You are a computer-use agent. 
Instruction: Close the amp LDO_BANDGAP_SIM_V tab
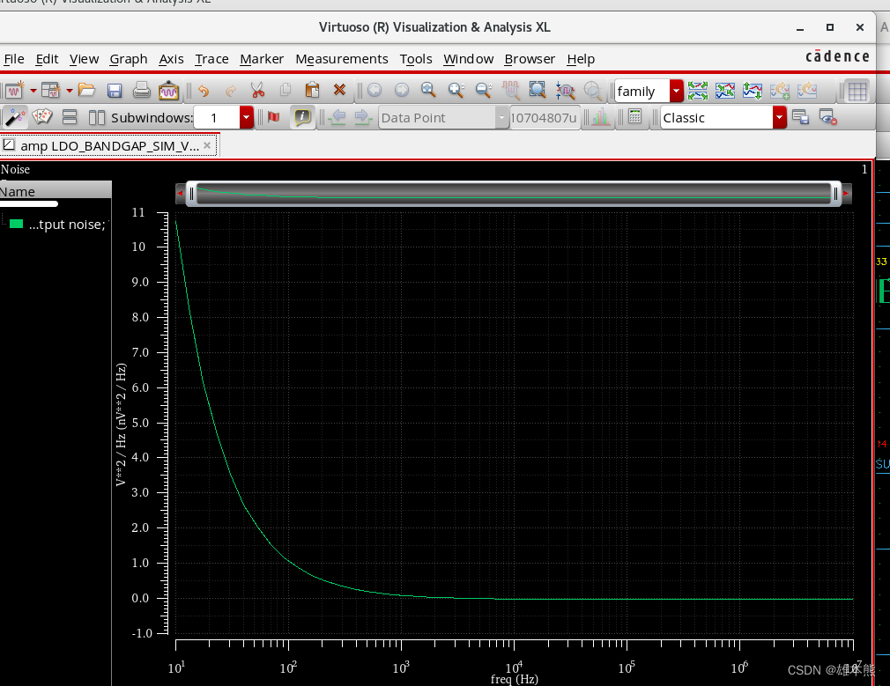point(207,145)
